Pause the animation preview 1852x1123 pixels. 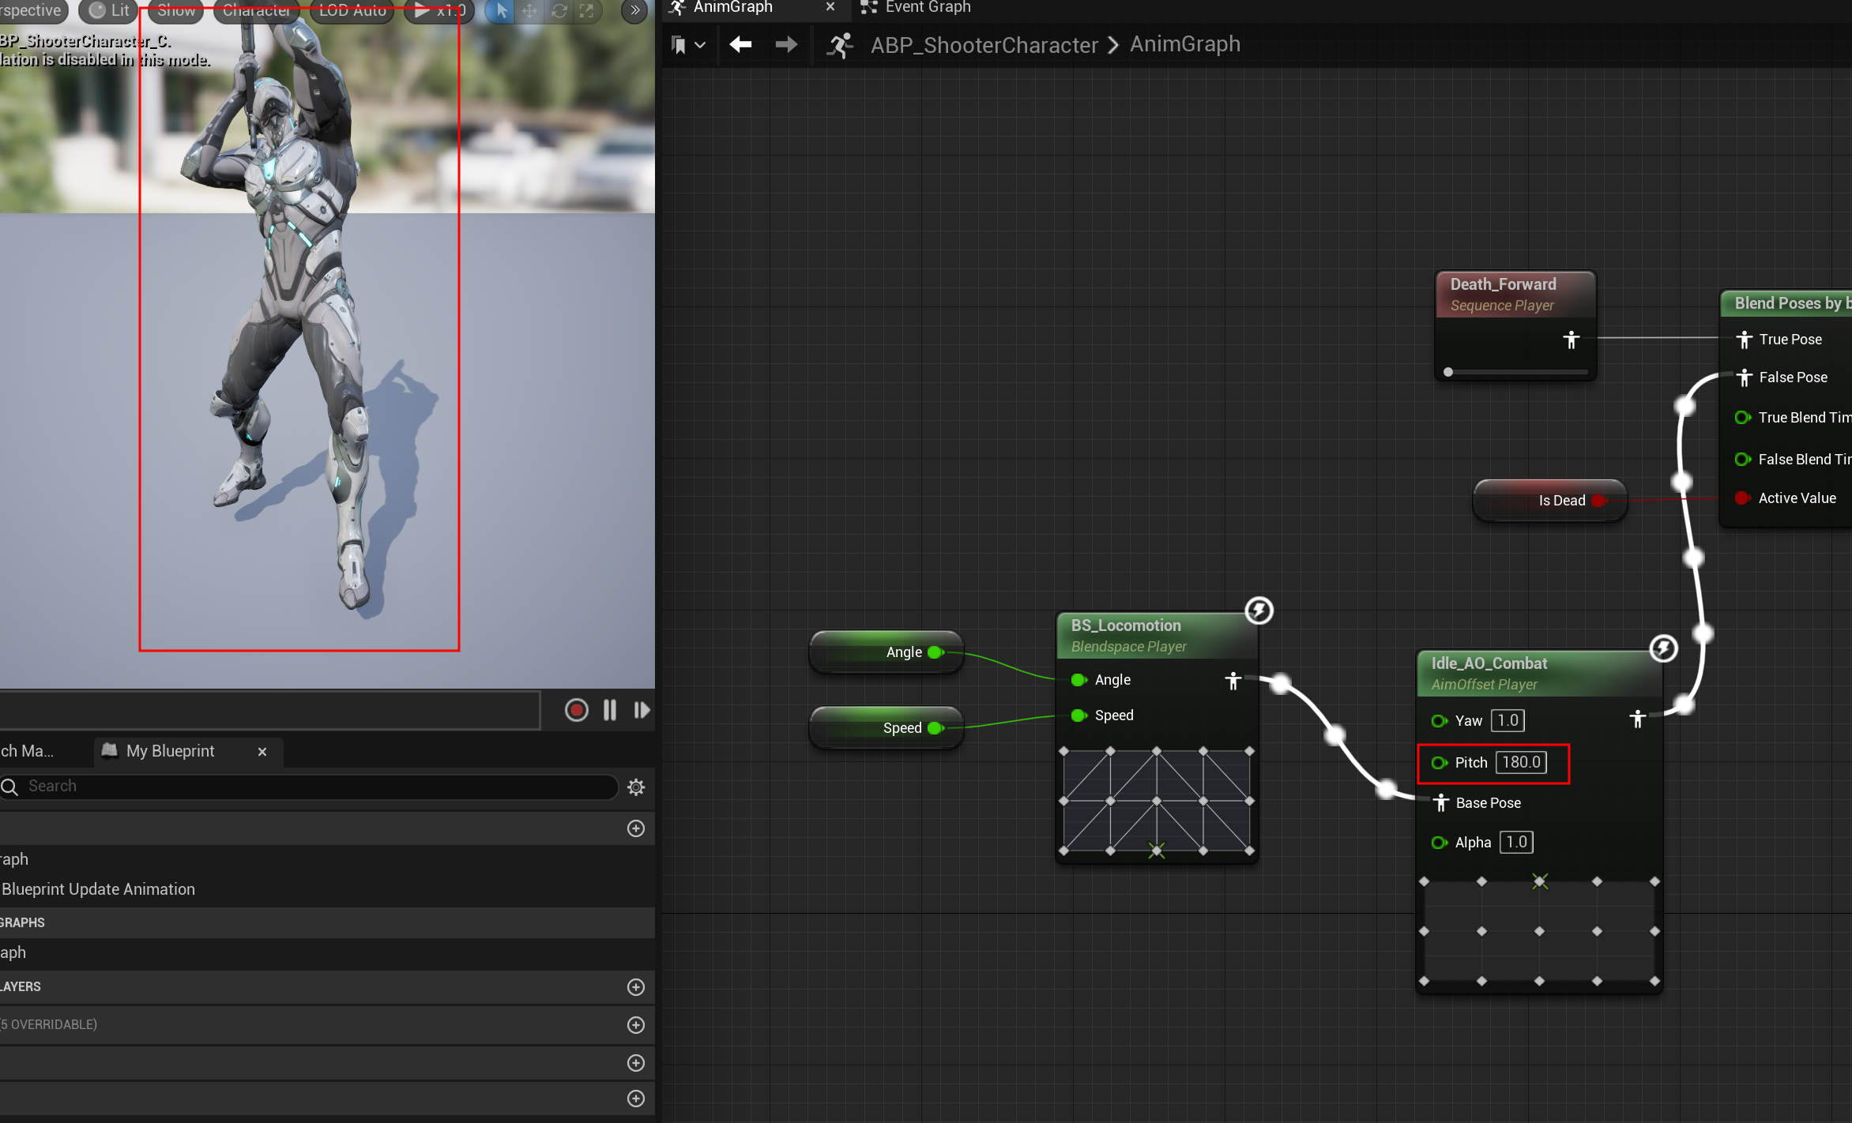[610, 710]
